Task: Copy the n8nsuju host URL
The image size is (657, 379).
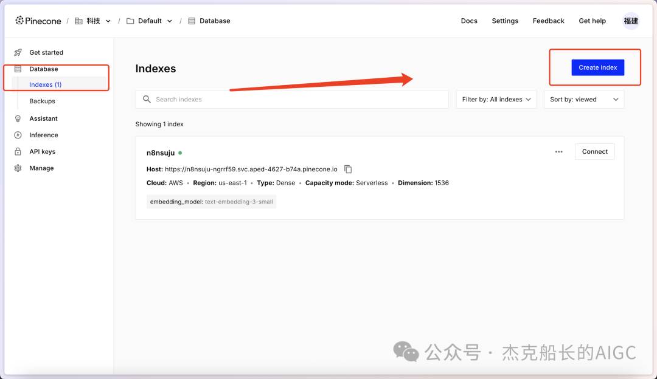Action: [x=348, y=169]
